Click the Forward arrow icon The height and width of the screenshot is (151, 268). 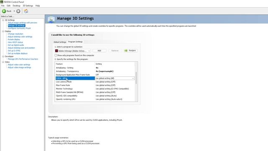coord(18,11)
